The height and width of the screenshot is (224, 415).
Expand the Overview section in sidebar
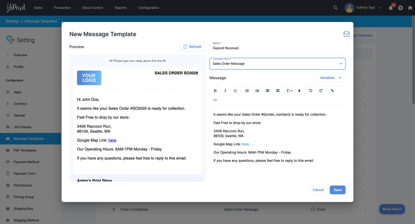point(8,55)
